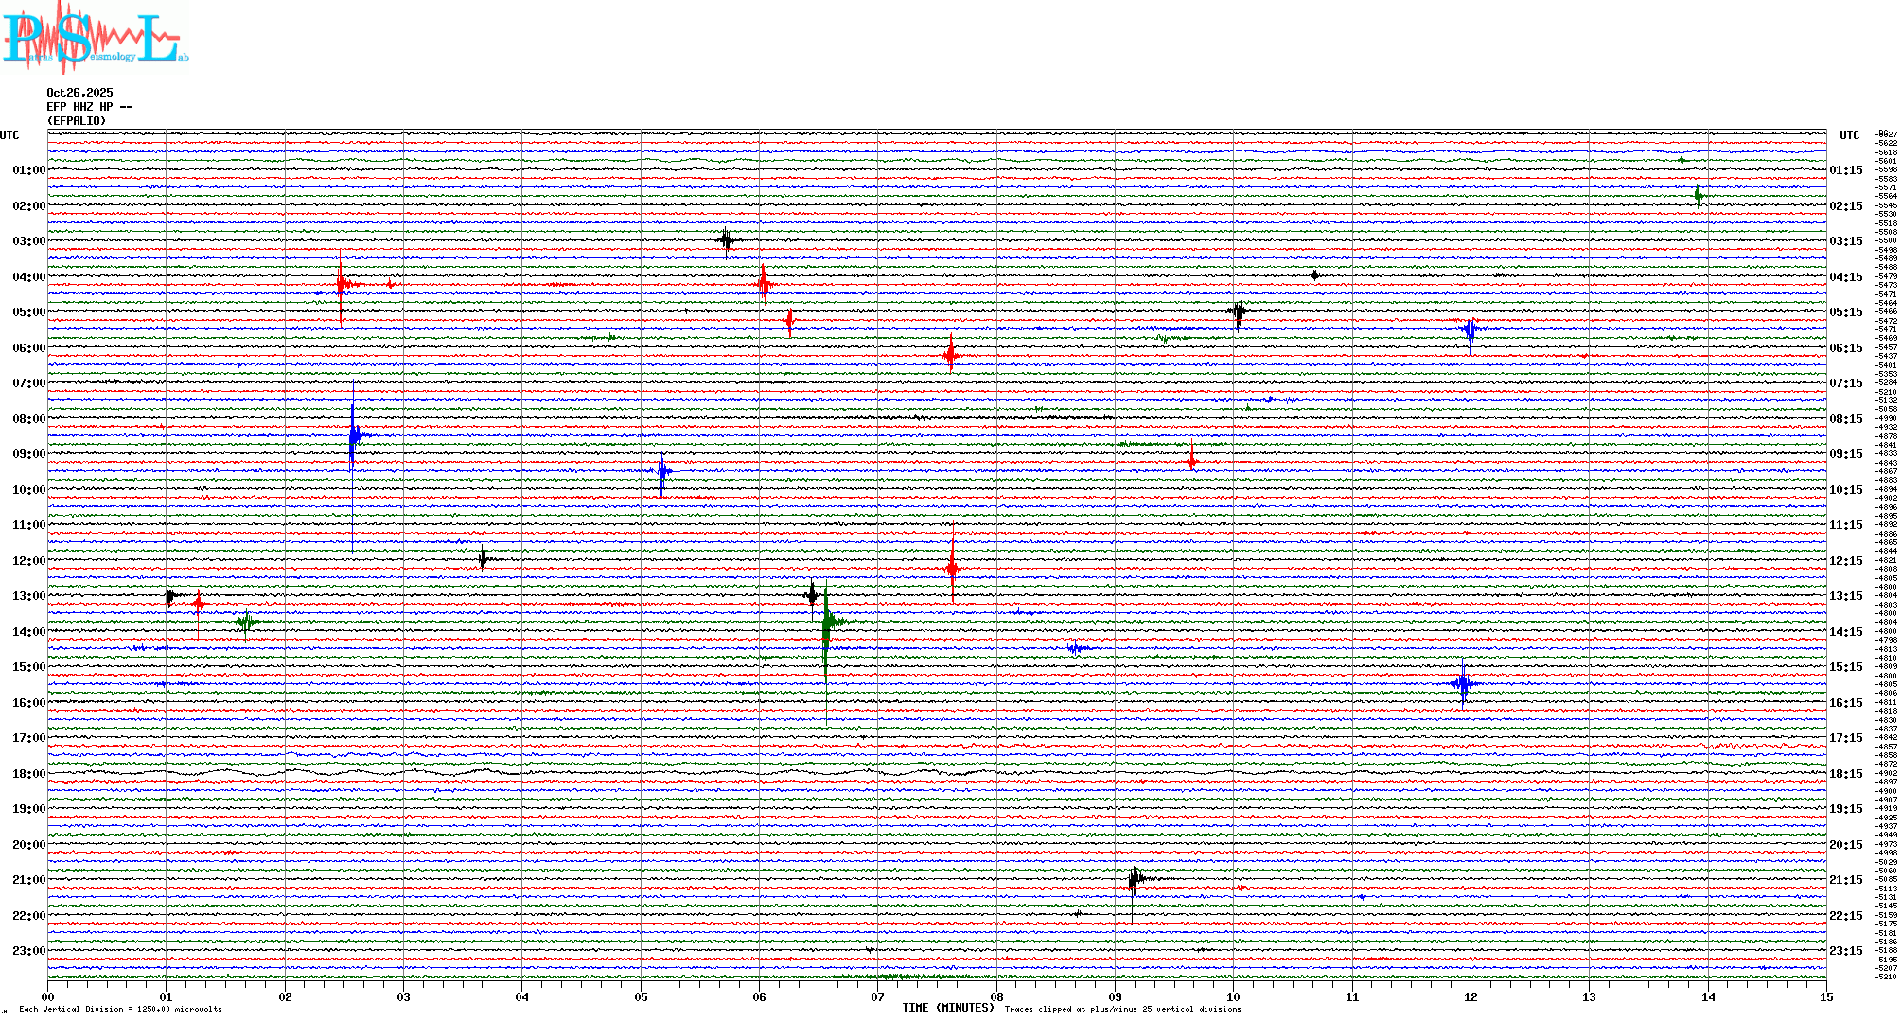Click the (EFPALIO) station name text
Screen dimensions: 1902x1022
click(77, 121)
